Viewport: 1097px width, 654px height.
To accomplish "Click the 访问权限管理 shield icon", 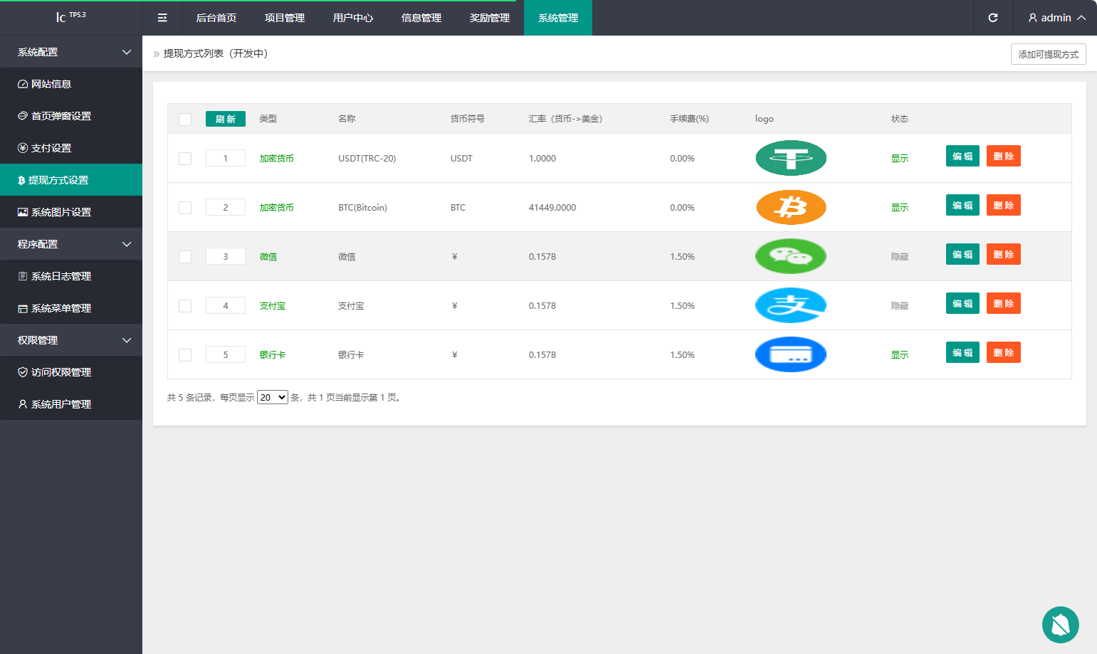I will pos(23,372).
